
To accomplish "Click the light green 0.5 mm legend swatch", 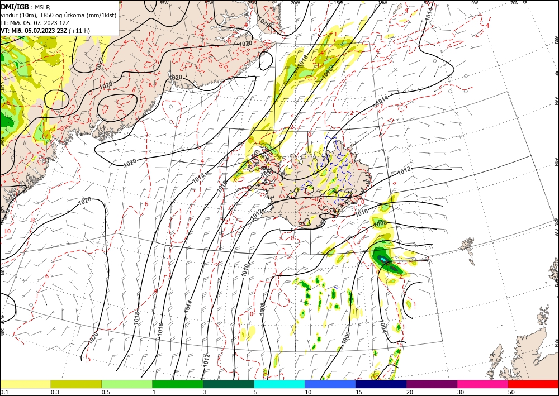I will pyautogui.click(x=127, y=384).
